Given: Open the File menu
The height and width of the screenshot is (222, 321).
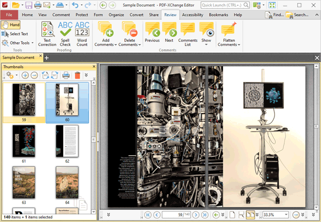Looking at the screenshot, I should (x=9, y=14).
